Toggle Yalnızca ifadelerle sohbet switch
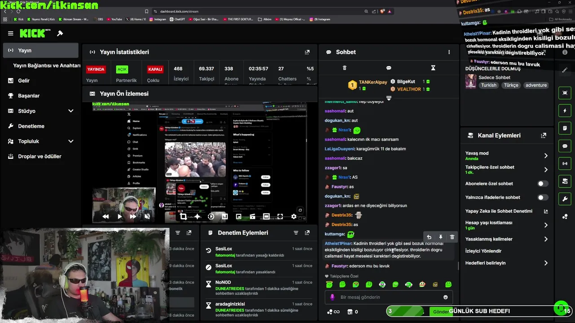The height and width of the screenshot is (323, 575). pyautogui.click(x=543, y=197)
